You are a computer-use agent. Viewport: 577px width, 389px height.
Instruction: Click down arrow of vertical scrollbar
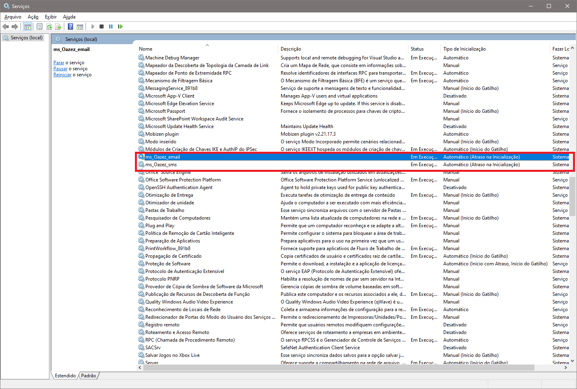573,361
